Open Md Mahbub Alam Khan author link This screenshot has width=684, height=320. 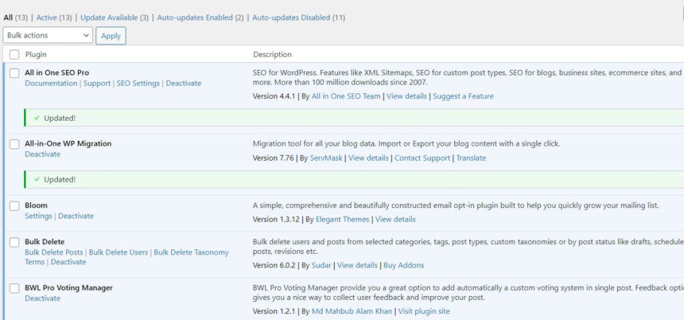click(351, 311)
